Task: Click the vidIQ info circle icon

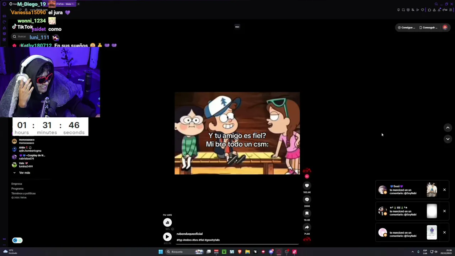Action: pos(173,229)
